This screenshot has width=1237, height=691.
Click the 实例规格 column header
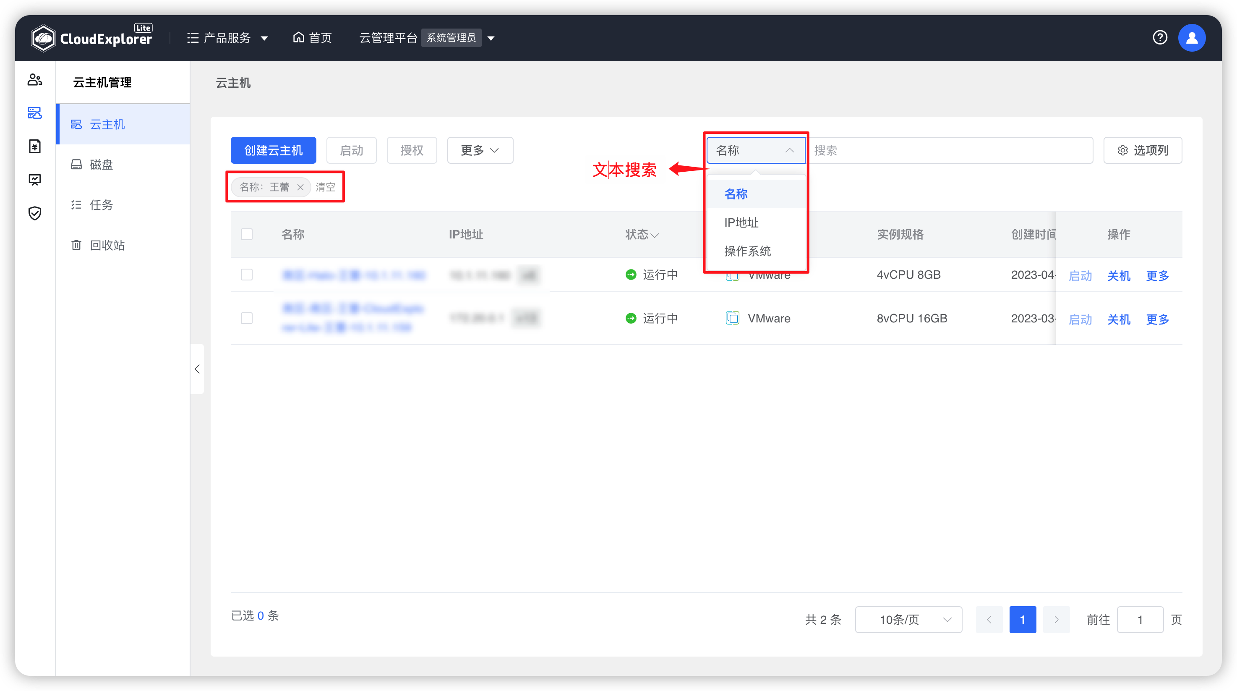[x=900, y=234]
